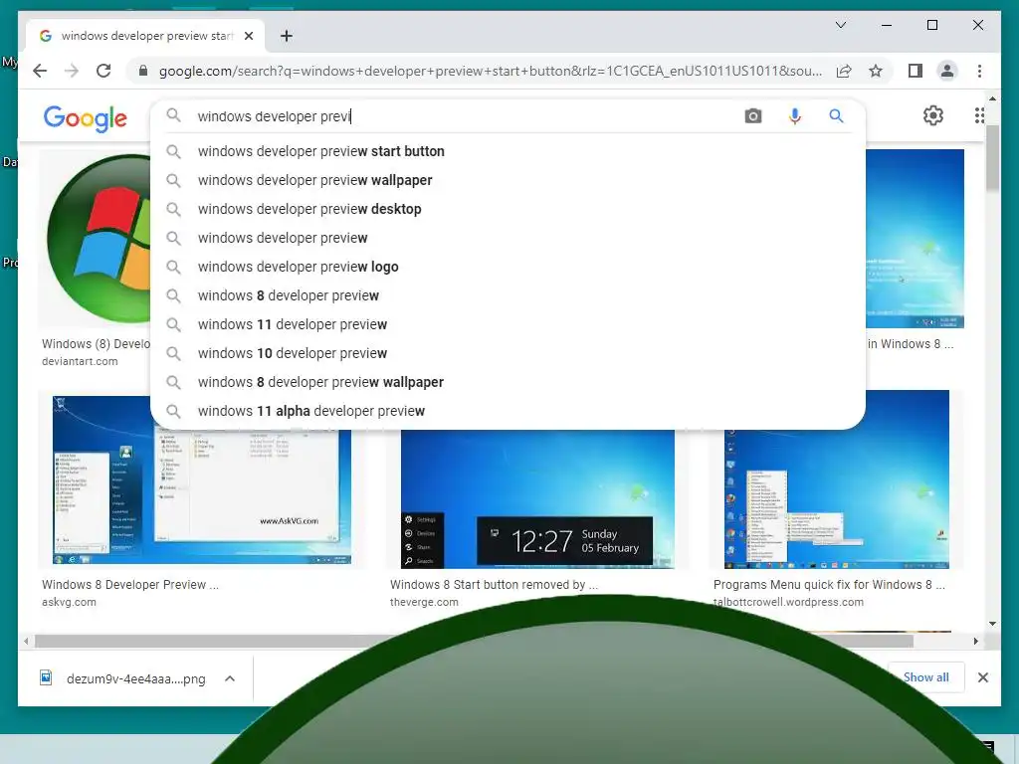Visit the deviantart.com source link
Image resolution: width=1019 pixels, height=764 pixels.
pos(80,361)
